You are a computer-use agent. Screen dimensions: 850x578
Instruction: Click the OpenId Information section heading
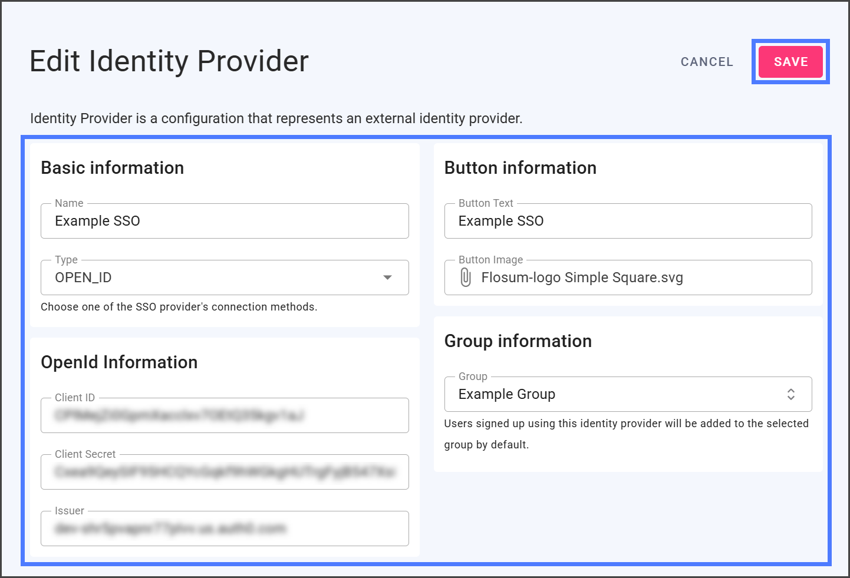coord(119,362)
